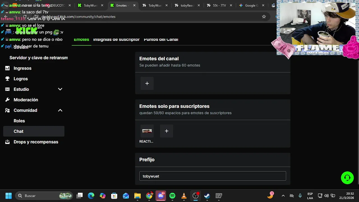
Task: Show hidden system tray icons
Action: click(283, 196)
